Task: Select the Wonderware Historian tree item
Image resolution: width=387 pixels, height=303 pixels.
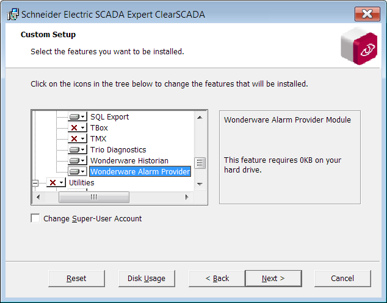Action: 129,161
